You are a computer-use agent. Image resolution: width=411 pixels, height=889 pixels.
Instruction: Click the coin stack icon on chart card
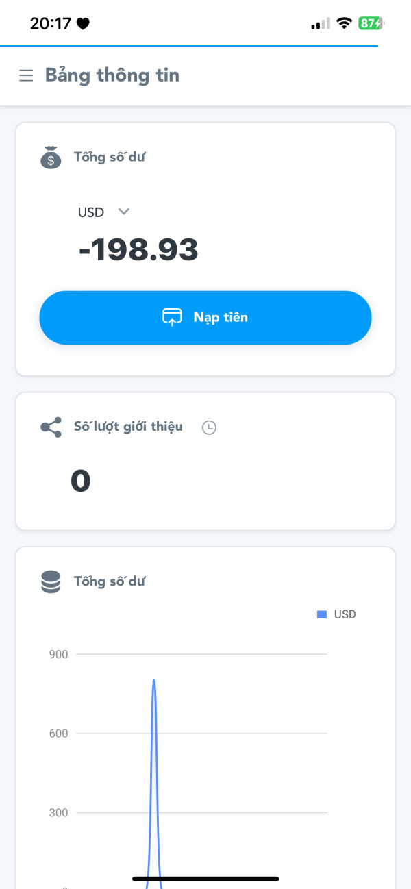pyautogui.click(x=51, y=581)
